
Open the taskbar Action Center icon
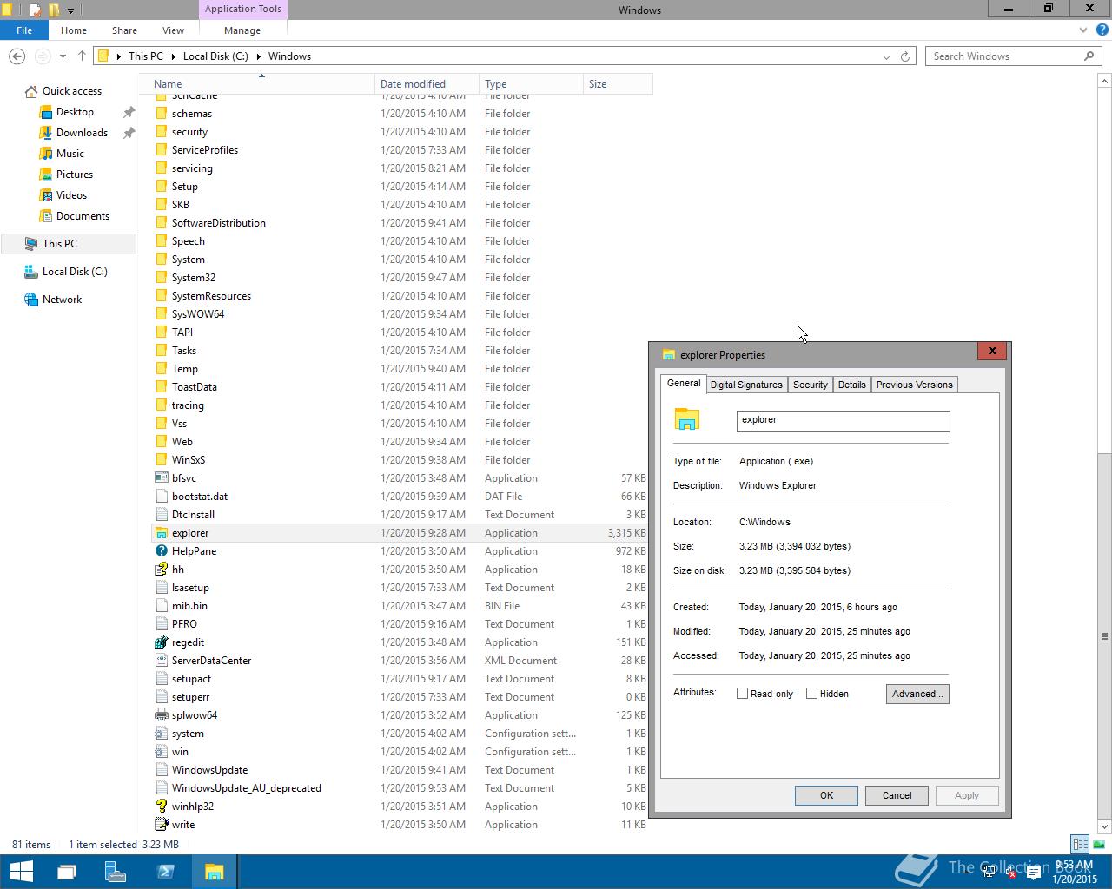(x=1034, y=873)
